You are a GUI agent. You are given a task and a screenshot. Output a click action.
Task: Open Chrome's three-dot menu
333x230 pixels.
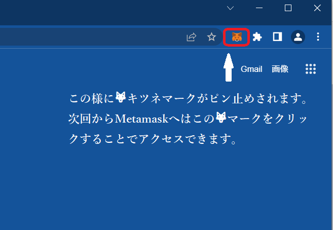[x=318, y=36]
